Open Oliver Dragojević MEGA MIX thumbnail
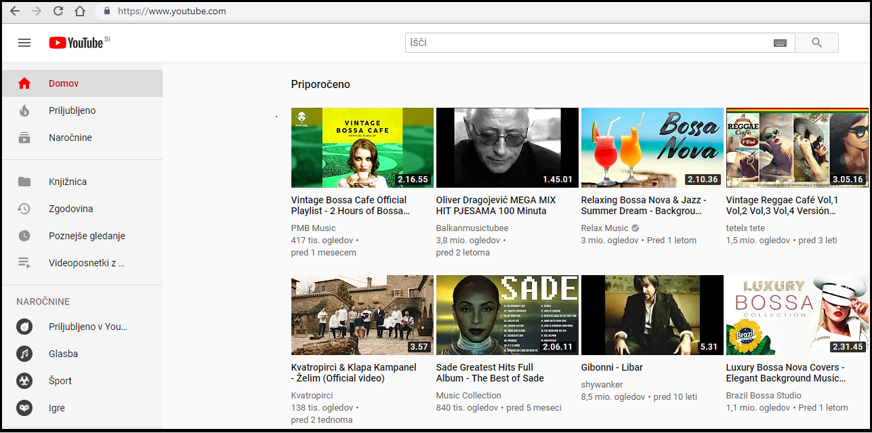Viewport: 872px width, 433px height. (x=507, y=148)
